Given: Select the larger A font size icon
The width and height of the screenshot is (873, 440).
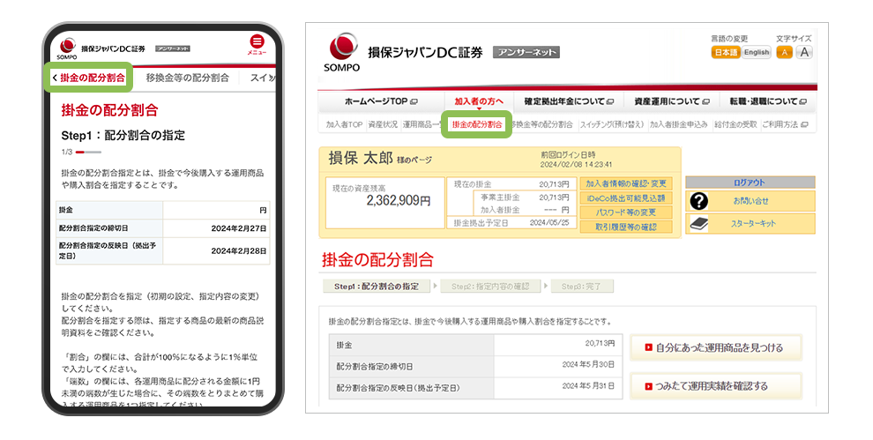Looking at the screenshot, I should 804,52.
